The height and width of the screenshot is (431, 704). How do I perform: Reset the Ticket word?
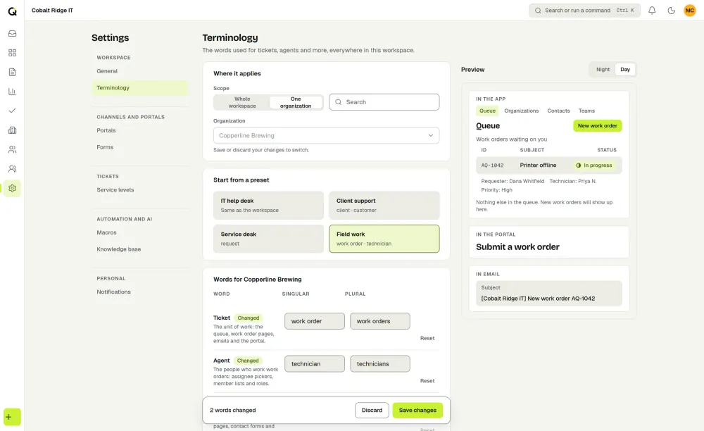(427, 338)
